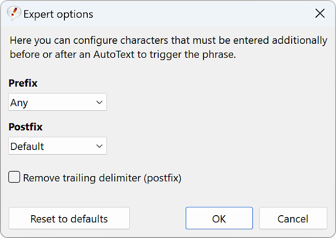Image resolution: width=336 pixels, height=238 pixels.
Task: Click the bold Prefix heading label
Action: coord(23,83)
